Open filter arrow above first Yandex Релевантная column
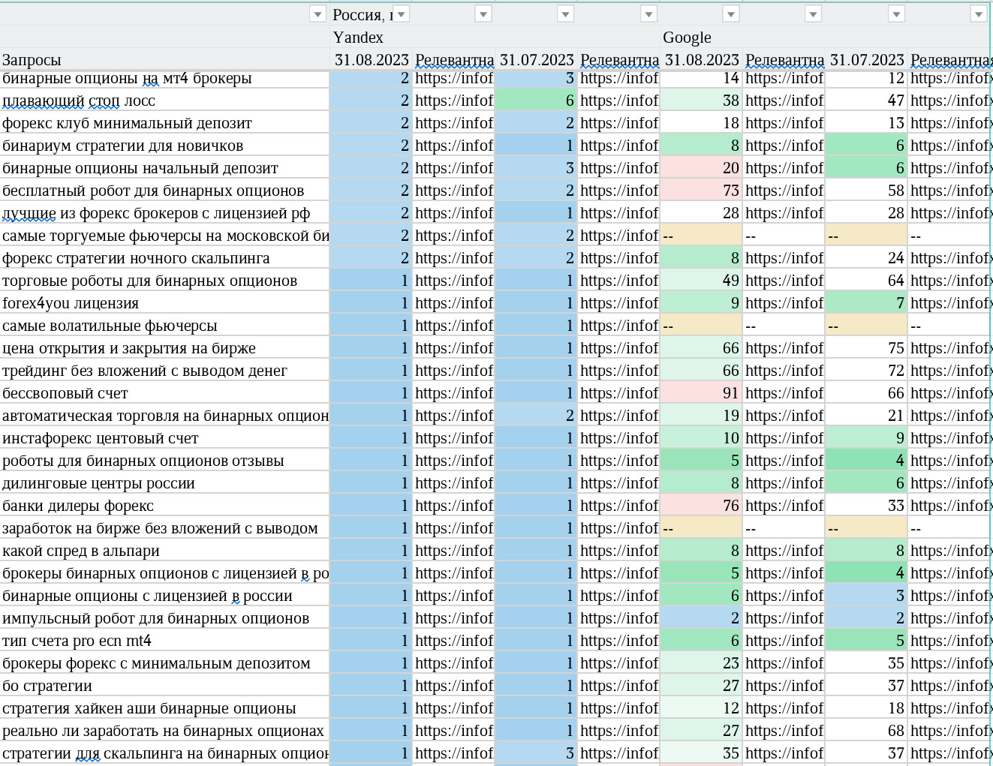 (x=483, y=14)
